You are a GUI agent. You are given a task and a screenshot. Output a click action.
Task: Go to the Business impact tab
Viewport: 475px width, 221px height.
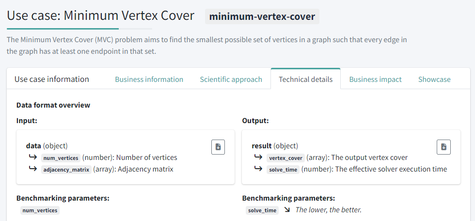tap(375, 79)
